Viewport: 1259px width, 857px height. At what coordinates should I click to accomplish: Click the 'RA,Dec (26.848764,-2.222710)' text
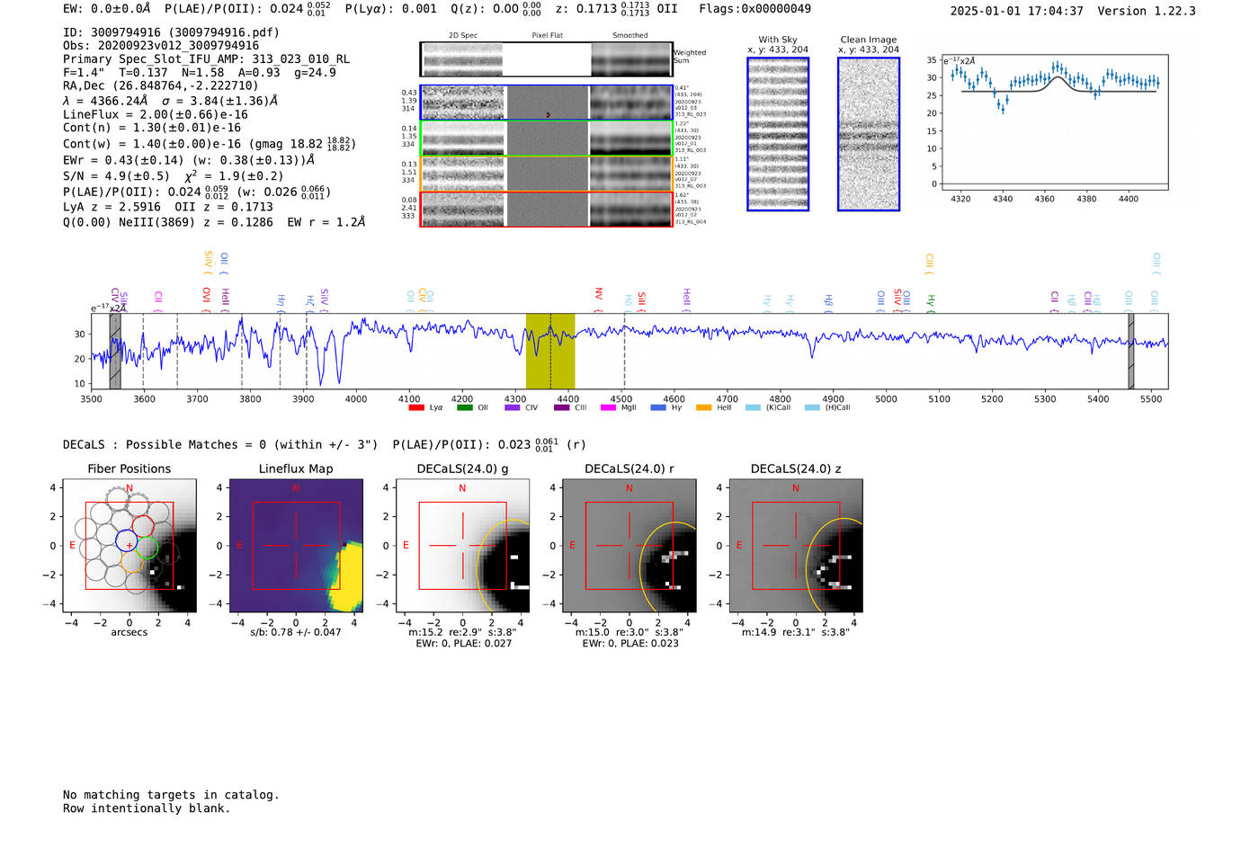tap(161, 86)
